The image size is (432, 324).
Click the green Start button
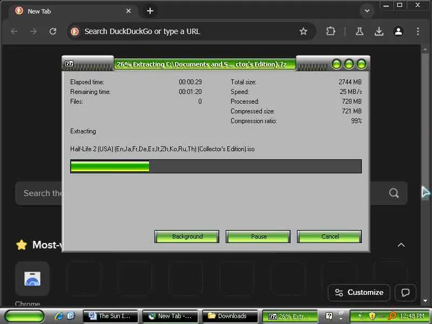(x=24, y=316)
